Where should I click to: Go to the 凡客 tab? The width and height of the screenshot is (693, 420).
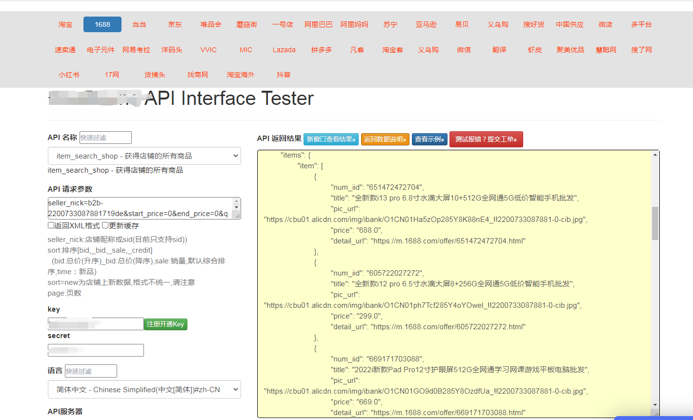tap(357, 50)
